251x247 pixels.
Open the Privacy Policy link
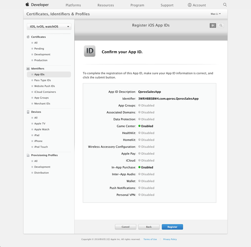[x=170, y=239]
